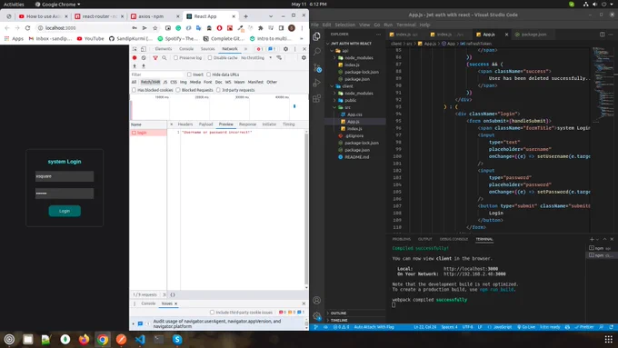This screenshot has width=618, height=348.
Task: Collapse the client folder in Explorer
Action: 347,86
